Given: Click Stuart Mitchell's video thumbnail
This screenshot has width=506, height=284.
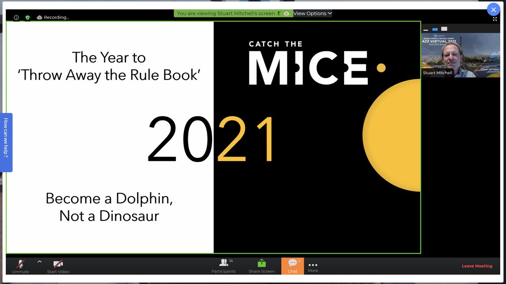Looking at the screenshot, I should click(x=460, y=56).
